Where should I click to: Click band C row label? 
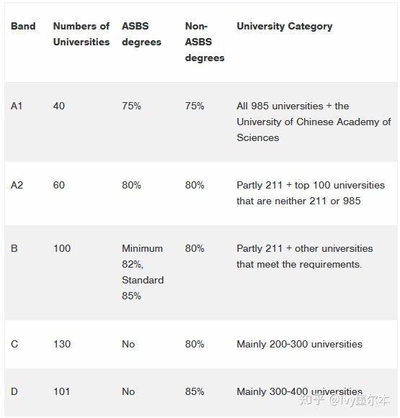(14, 344)
